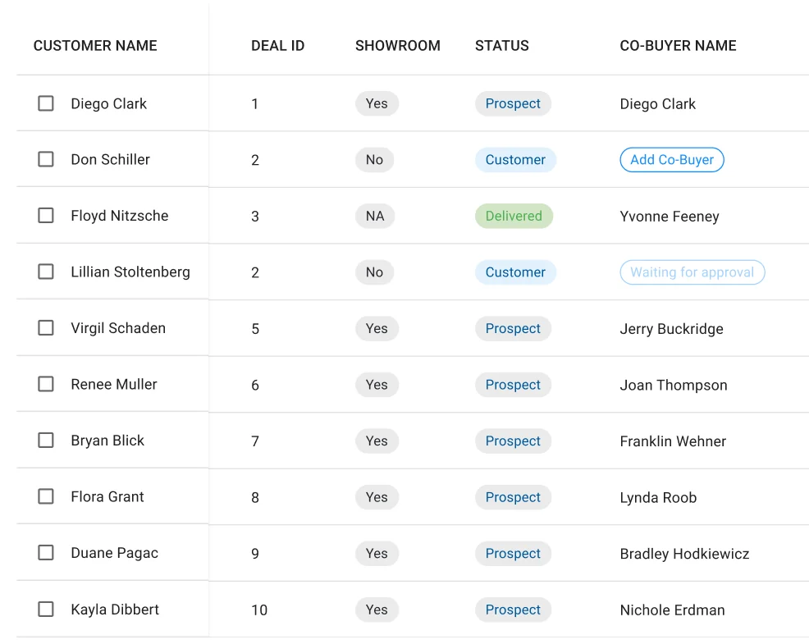Sort by the Customer Name column header
Image resolution: width=809 pixels, height=644 pixels.
95,45
